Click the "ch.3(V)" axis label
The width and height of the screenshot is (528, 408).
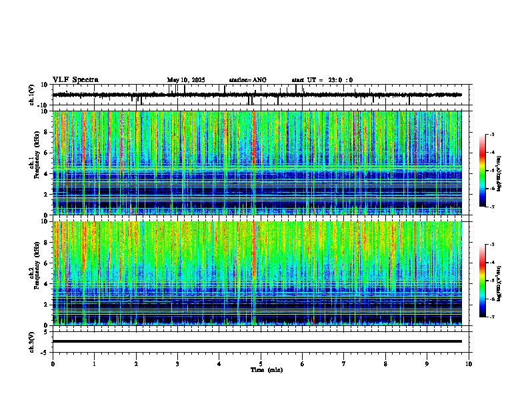point(32,342)
